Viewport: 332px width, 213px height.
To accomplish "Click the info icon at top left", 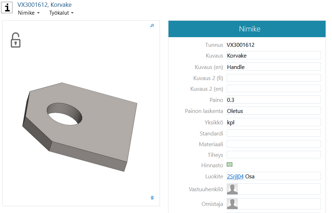I will tap(7, 8).
